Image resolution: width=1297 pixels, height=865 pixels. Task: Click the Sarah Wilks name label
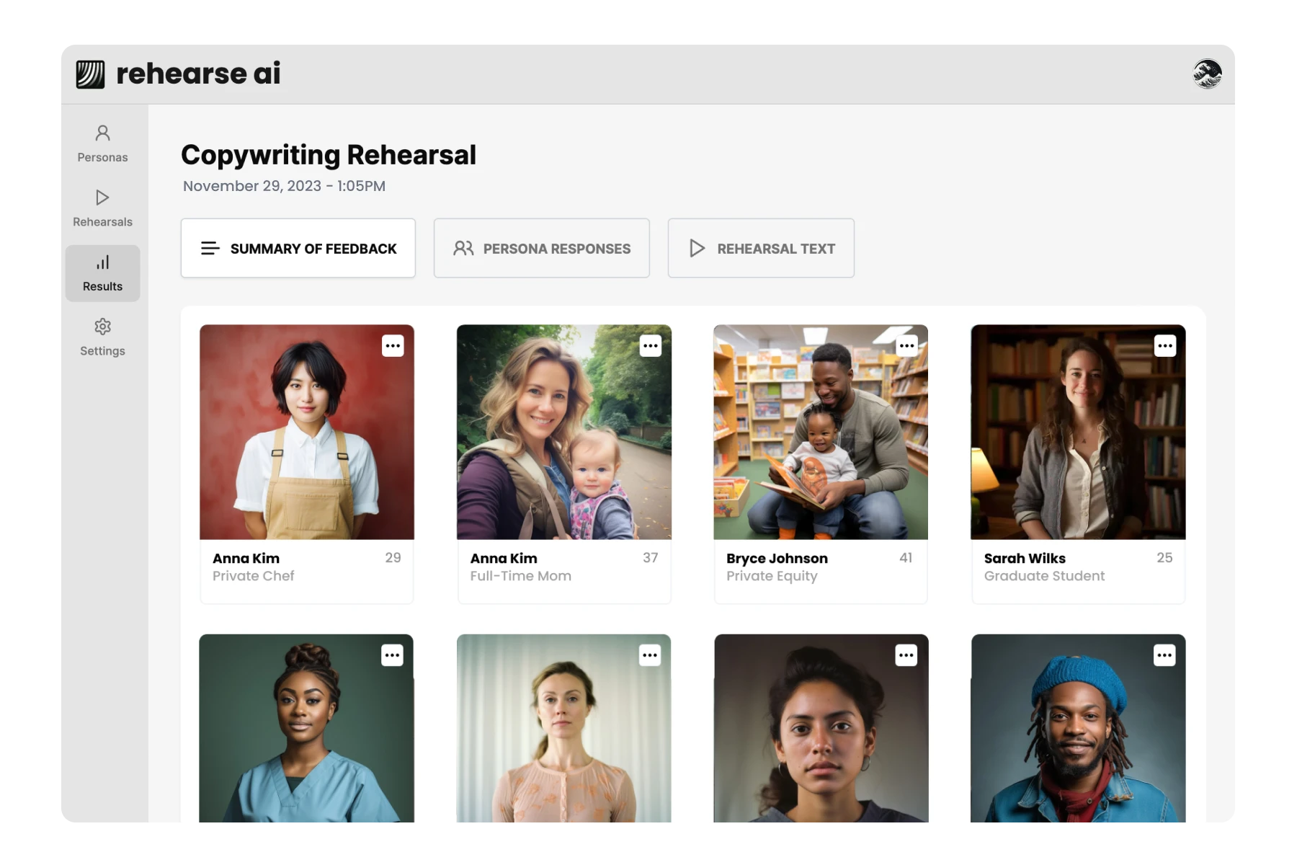tap(1025, 559)
